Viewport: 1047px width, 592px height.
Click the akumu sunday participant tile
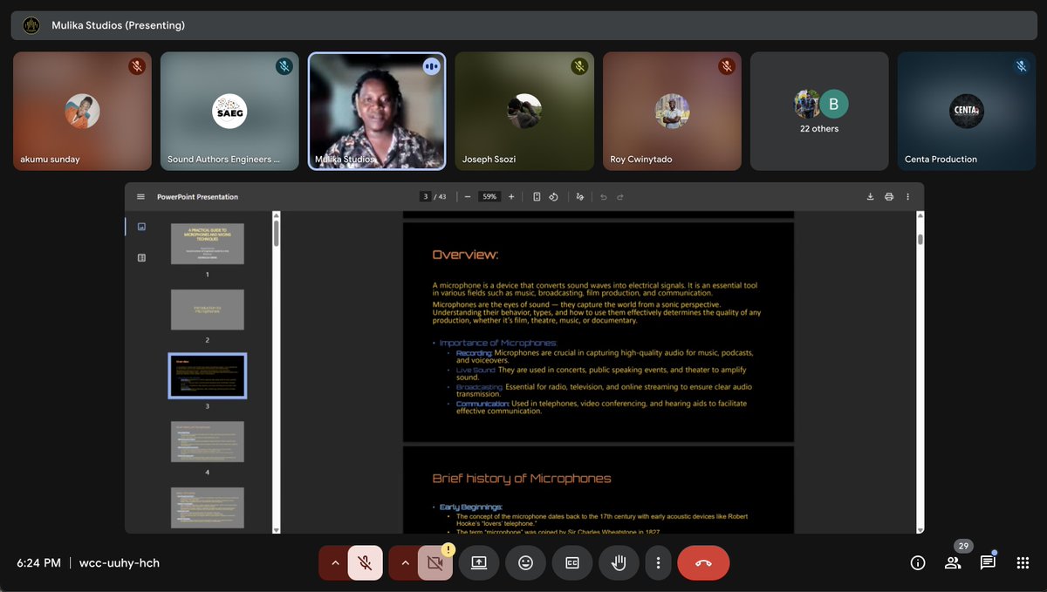pyautogui.click(x=82, y=111)
